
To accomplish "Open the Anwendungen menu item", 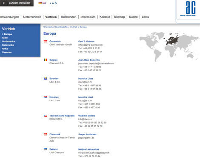I will coord(9,17).
